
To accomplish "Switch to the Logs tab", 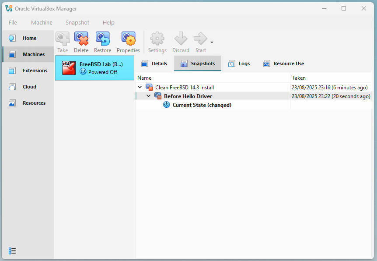I will (x=239, y=63).
